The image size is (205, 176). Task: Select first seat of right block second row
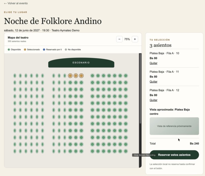coord(92,83)
